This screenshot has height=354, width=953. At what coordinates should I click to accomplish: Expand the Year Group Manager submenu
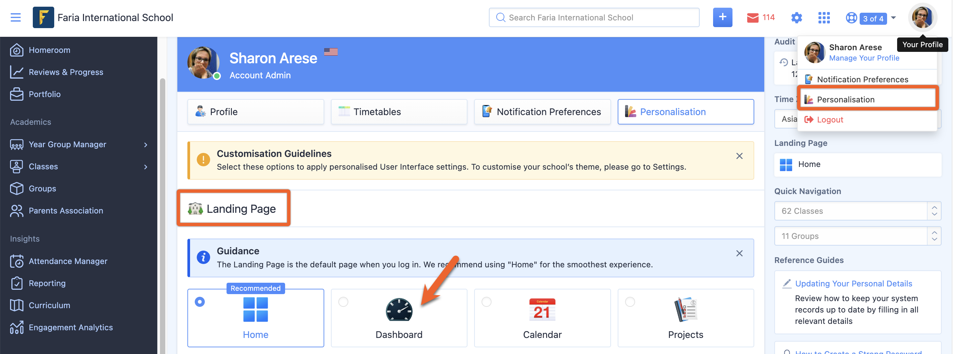pos(145,145)
